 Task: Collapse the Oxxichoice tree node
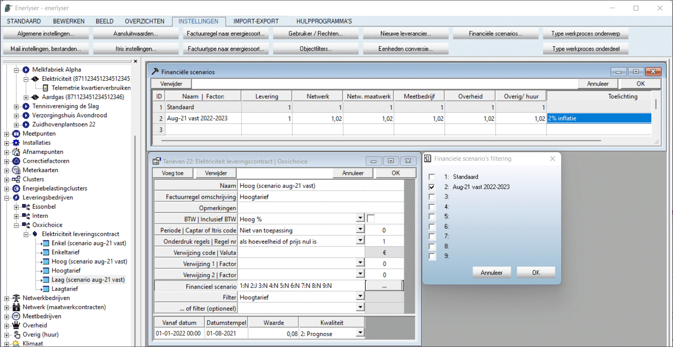pyautogui.click(x=16, y=225)
